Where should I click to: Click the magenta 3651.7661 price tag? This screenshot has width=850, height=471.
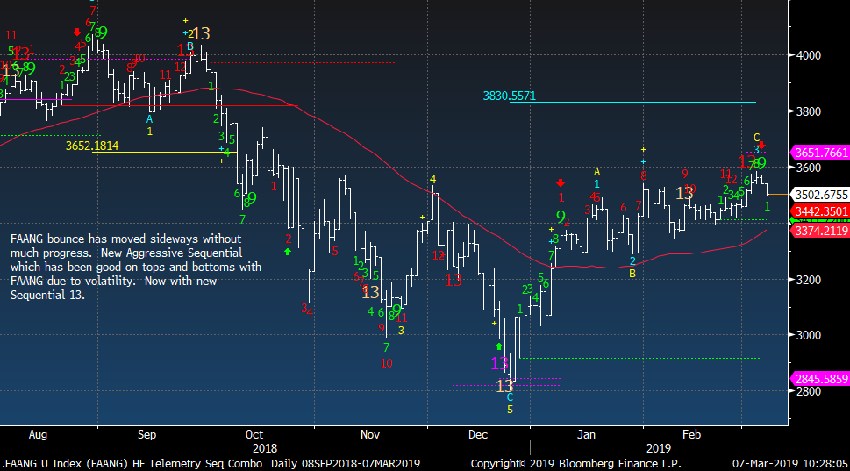tap(821, 153)
